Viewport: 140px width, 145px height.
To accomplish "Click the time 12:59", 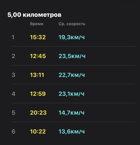I will coord(38,94).
